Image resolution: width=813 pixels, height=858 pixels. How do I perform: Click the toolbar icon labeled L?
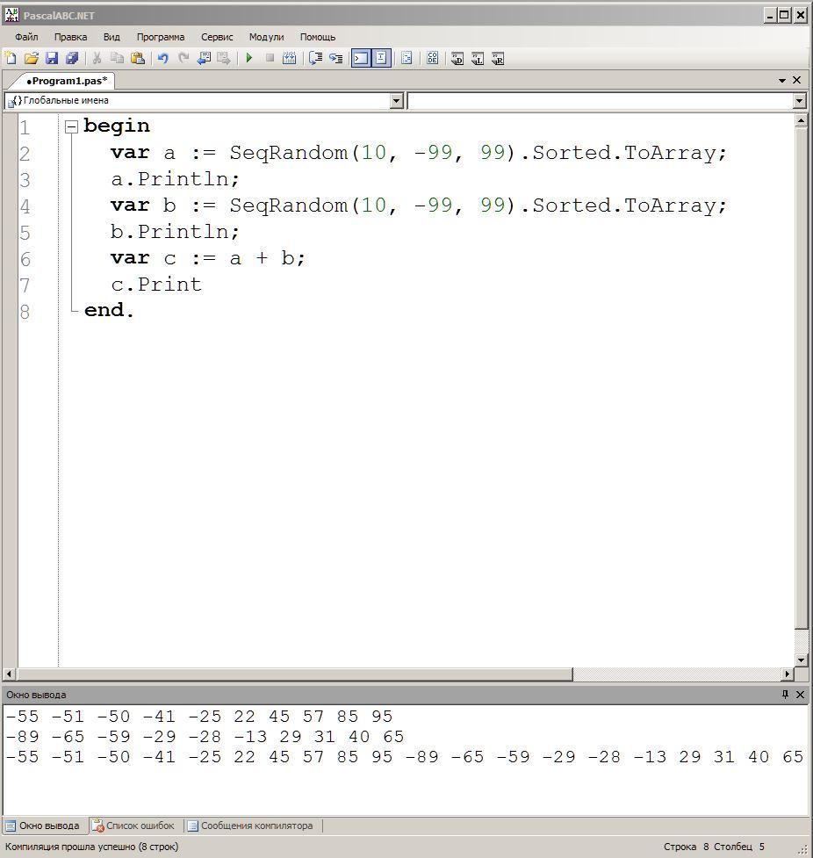click(x=478, y=59)
